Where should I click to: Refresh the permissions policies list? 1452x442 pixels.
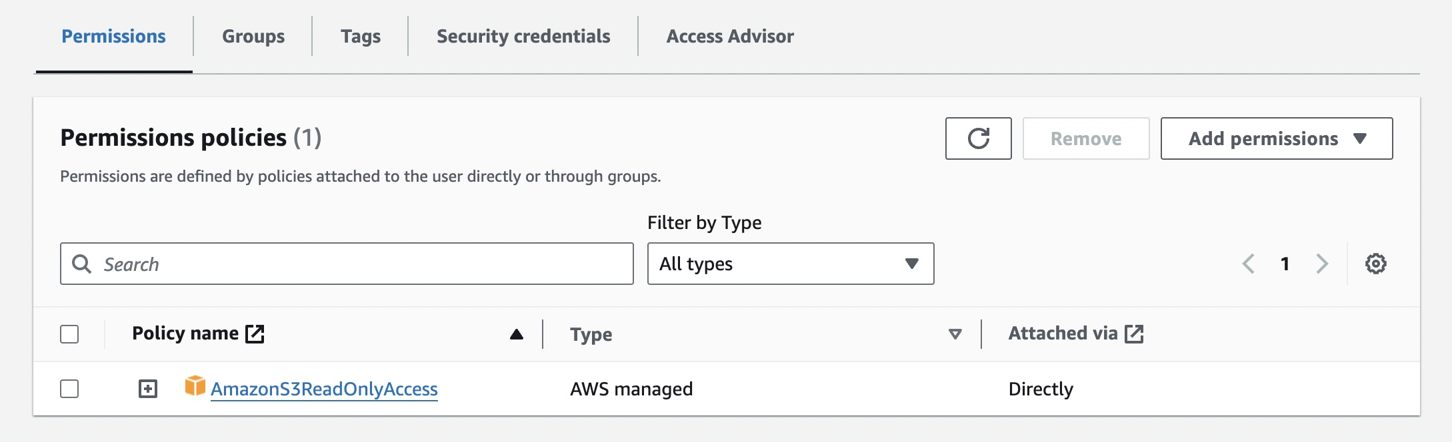(978, 138)
